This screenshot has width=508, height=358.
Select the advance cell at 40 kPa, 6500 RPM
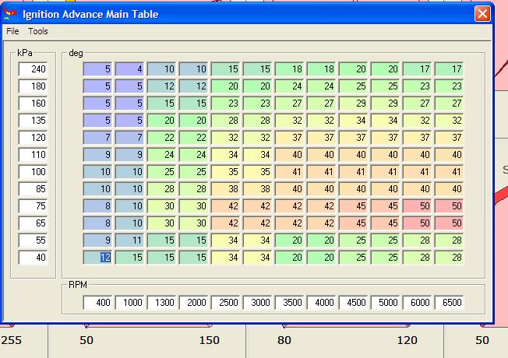[x=450, y=258]
